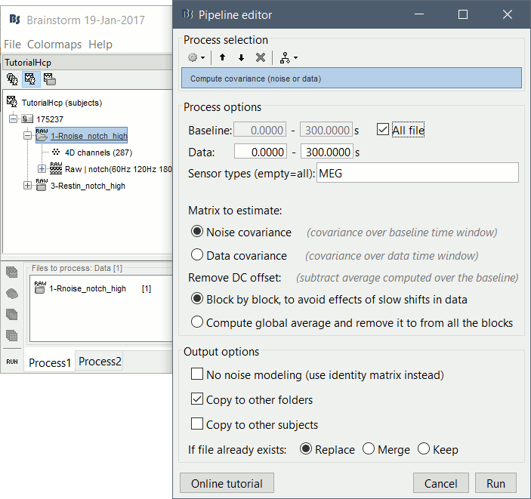Switch to the Process2 tab
The image size is (531, 499).
(100, 362)
